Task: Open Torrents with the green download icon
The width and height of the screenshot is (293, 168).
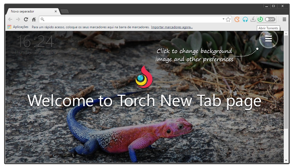Action: pos(260,19)
